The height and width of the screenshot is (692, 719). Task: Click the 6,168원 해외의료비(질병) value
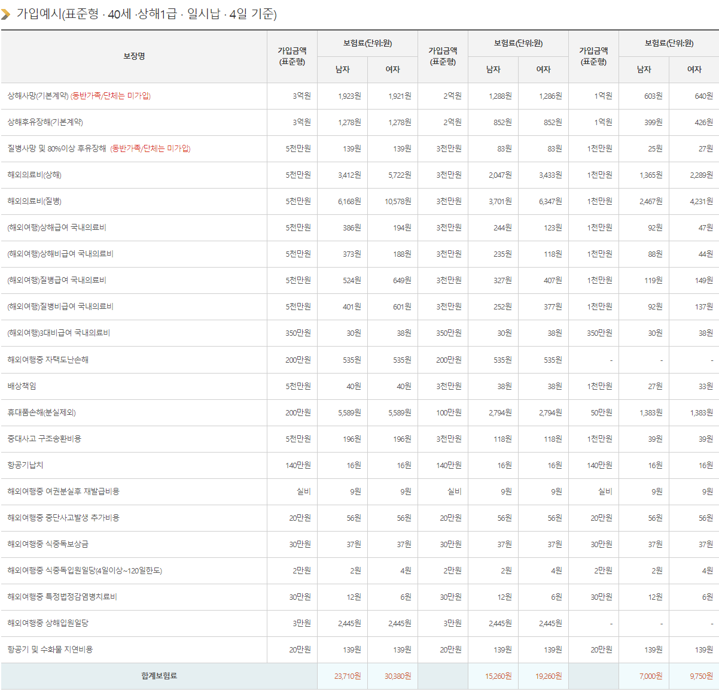point(349,201)
